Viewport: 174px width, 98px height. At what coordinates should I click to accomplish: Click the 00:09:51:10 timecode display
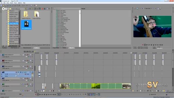point(29,52)
